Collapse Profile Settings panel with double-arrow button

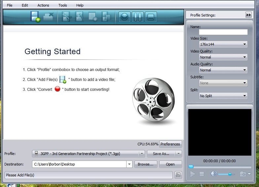(248, 15)
